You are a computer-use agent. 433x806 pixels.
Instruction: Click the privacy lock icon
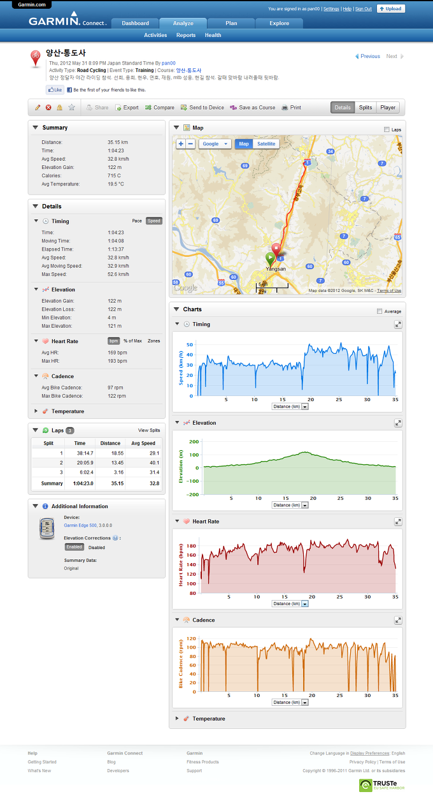pyautogui.click(x=60, y=107)
